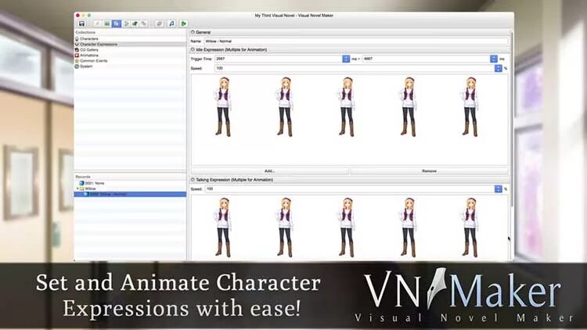Select the fifth idle expression thumbnail
This screenshot has width=587, height=330.
coord(470,106)
